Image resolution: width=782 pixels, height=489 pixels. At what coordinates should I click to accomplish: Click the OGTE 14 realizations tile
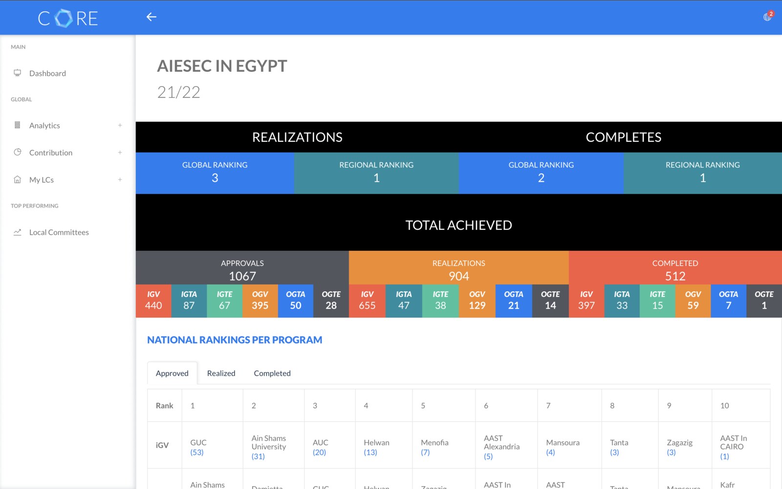click(550, 301)
